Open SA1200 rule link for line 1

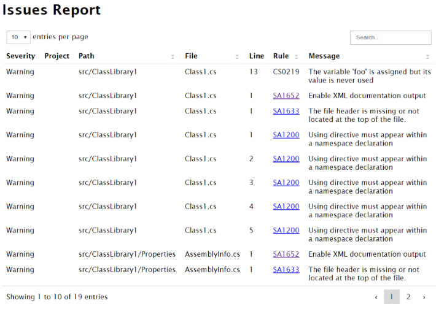click(x=286, y=135)
